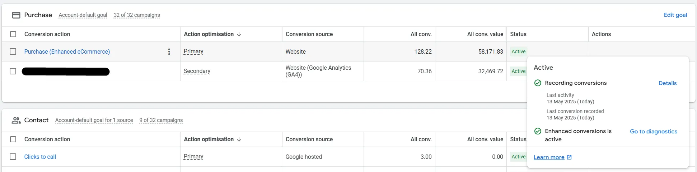Click sort arrow in Contact Action optimisation header
Screen dimensions: 697x172
239,139
